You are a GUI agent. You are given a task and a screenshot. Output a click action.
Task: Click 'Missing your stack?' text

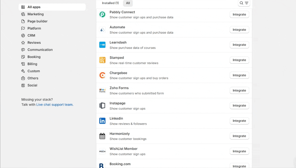tap(37, 100)
